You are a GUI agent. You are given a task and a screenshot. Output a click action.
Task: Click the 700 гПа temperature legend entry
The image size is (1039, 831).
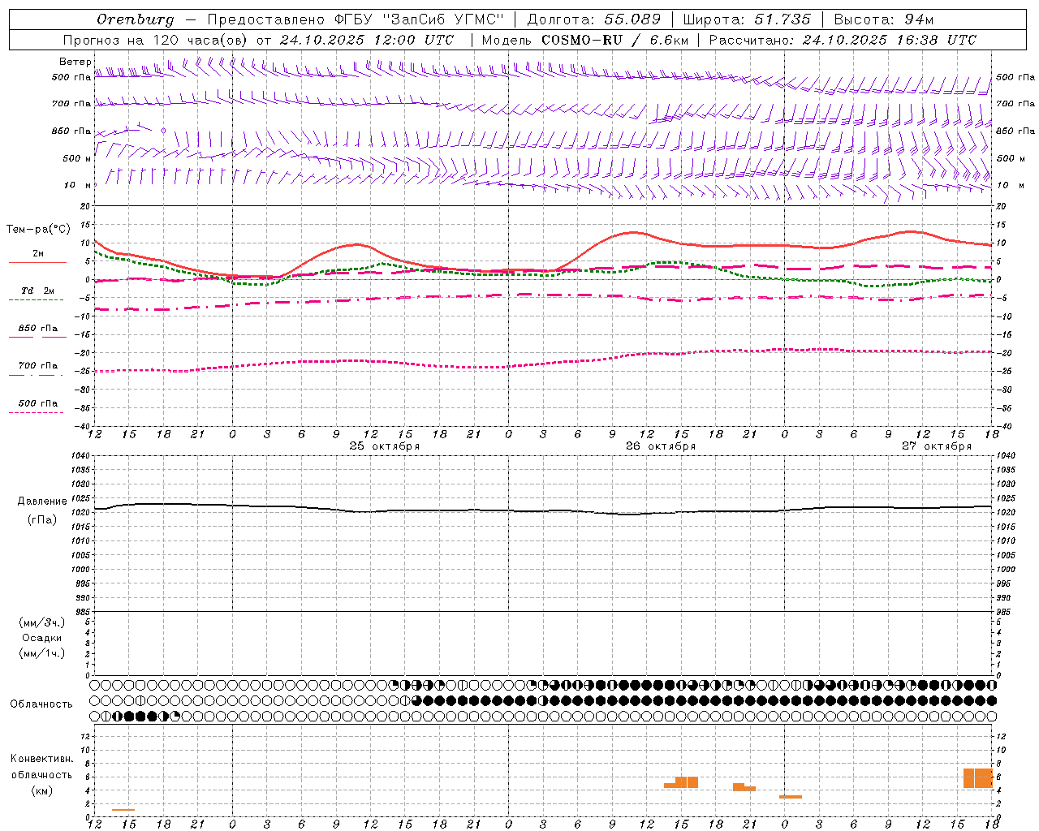tap(37, 366)
